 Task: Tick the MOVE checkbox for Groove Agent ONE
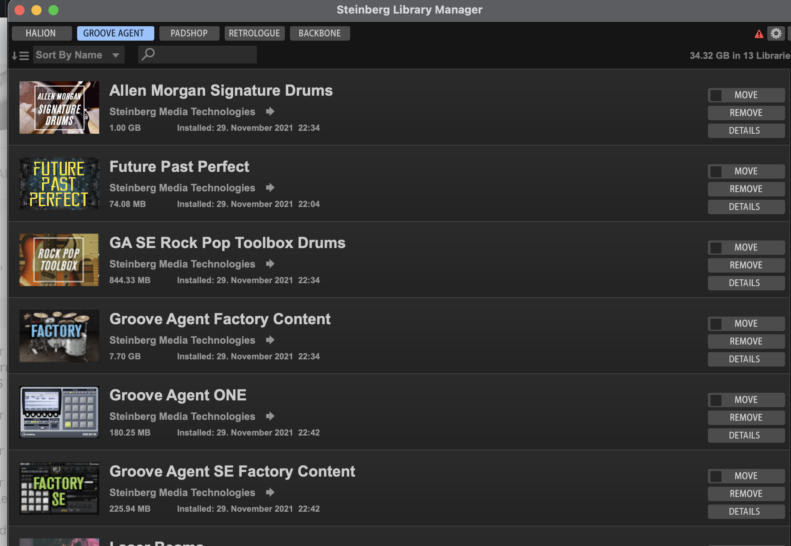tap(716, 400)
